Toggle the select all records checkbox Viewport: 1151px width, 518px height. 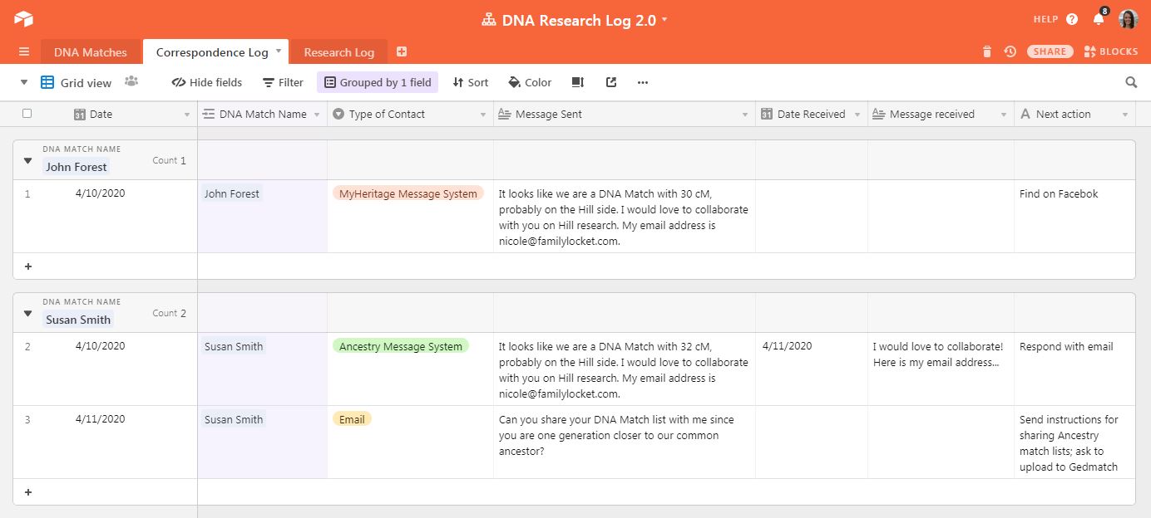click(x=27, y=114)
